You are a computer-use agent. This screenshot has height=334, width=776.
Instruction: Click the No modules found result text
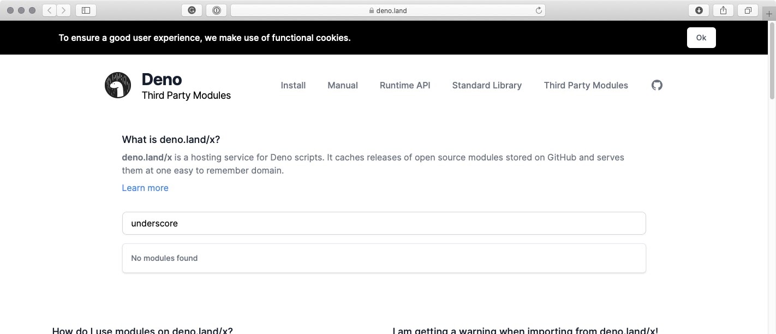tap(164, 258)
